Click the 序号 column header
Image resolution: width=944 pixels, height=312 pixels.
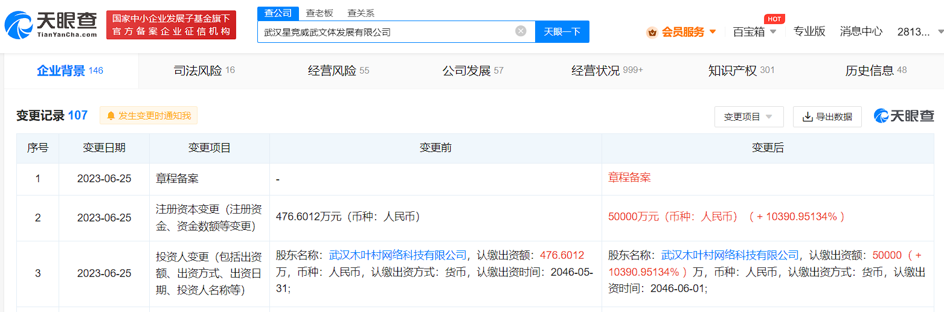37,148
